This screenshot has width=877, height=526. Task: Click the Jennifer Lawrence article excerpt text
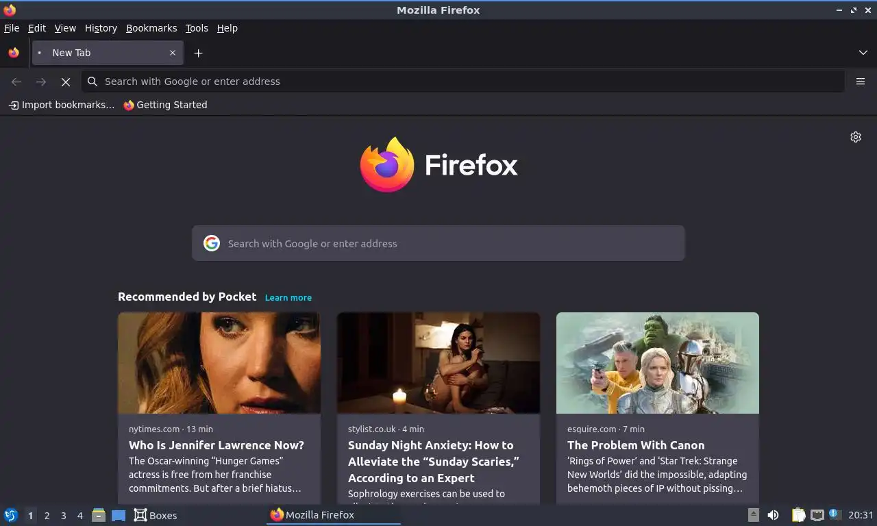click(216, 475)
